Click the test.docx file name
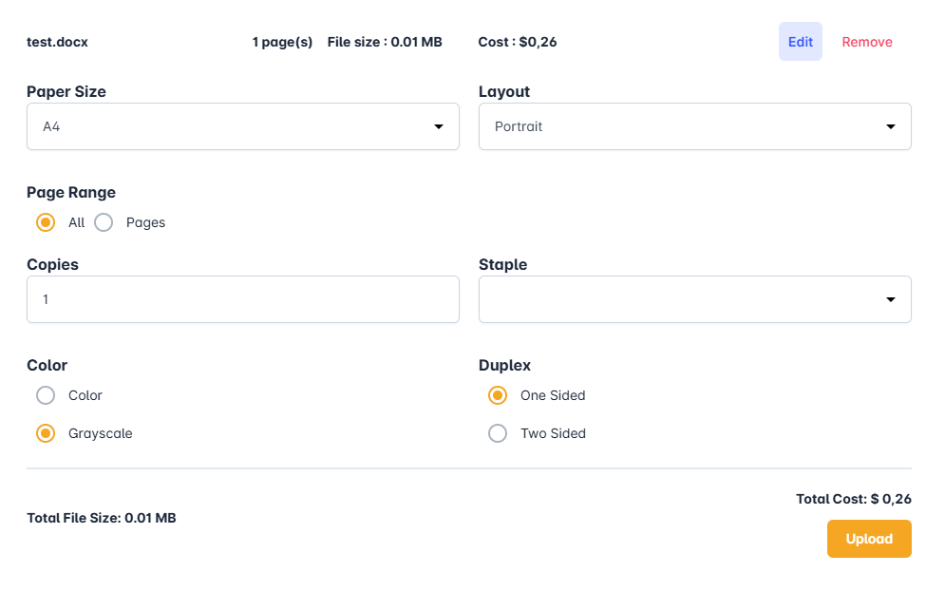This screenshot has height=591, width=945. (x=57, y=42)
